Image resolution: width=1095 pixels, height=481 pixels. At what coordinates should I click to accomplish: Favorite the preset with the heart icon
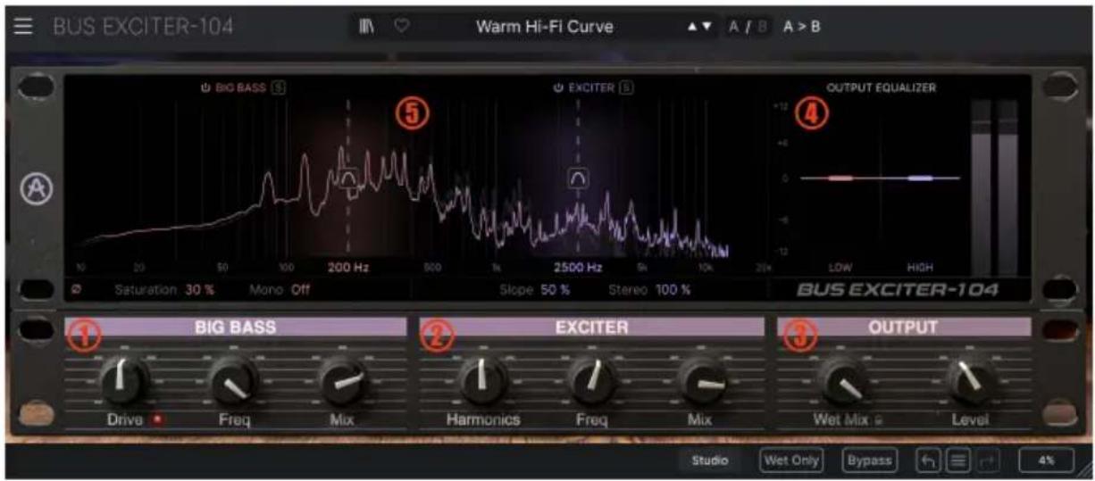click(x=402, y=27)
